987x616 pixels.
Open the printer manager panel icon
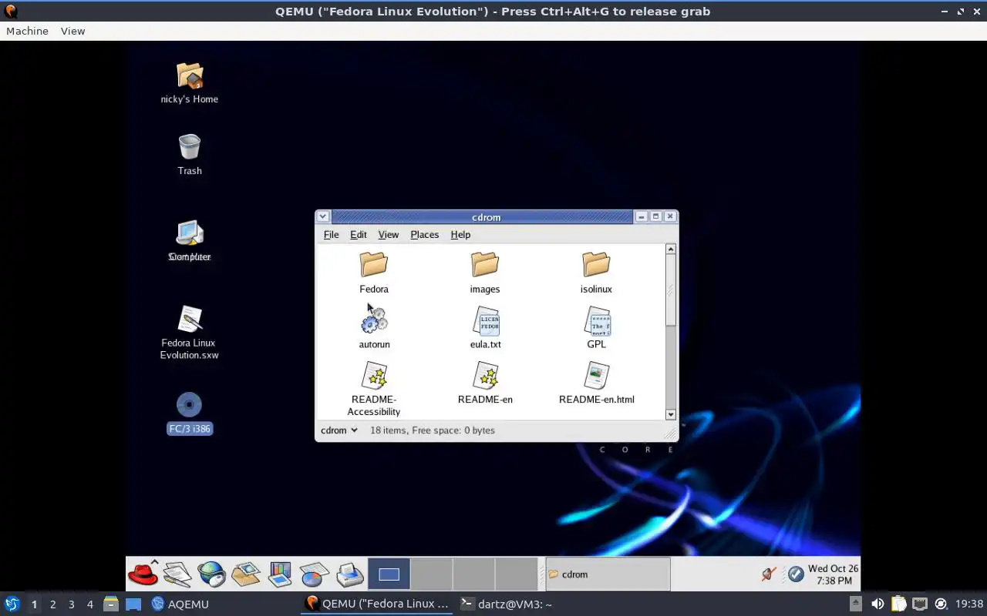(349, 574)
